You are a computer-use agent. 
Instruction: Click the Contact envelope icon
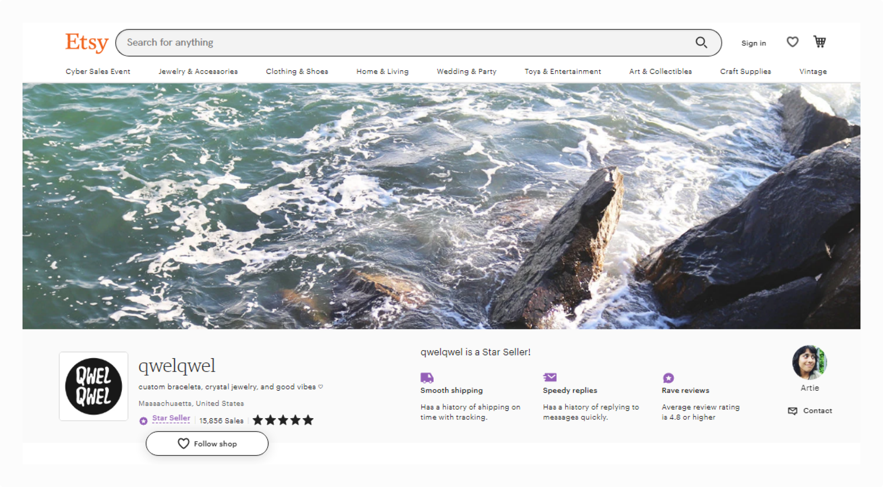coord(792,411)
